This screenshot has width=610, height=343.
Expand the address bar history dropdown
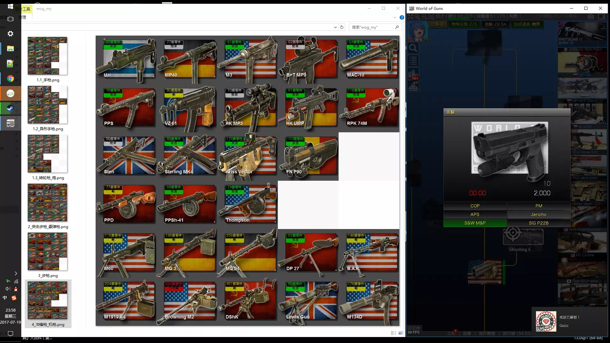[x=335, y=27]
